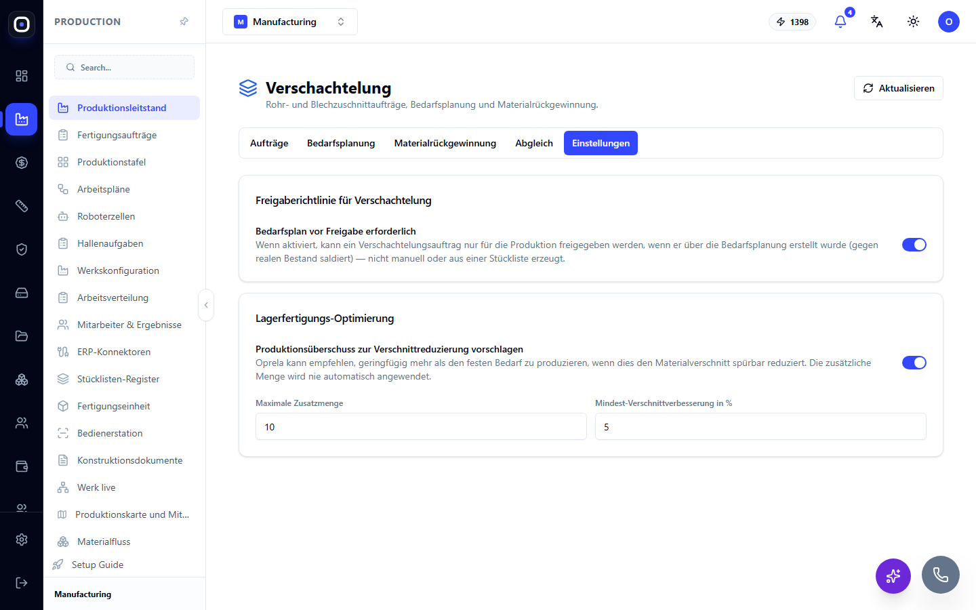976x610 pixels.
Task: Click the Aktualisieren button
Action: 899,88
